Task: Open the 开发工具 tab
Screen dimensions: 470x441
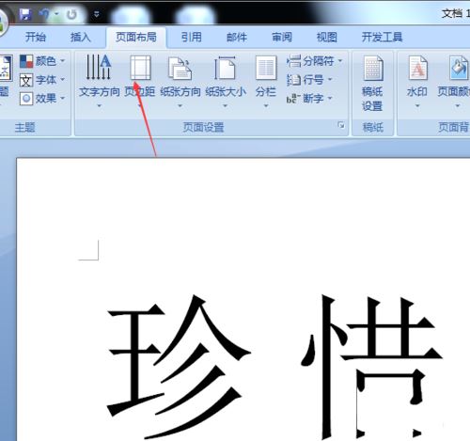Action: [x=382, y=38]
